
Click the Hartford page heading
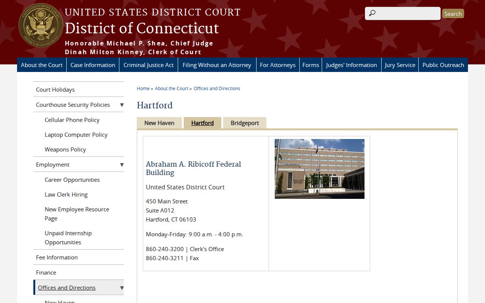click(x=155, y=105)
